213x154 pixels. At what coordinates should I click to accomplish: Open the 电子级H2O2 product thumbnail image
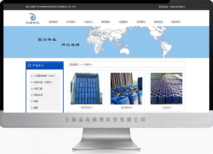coord(87,88)
